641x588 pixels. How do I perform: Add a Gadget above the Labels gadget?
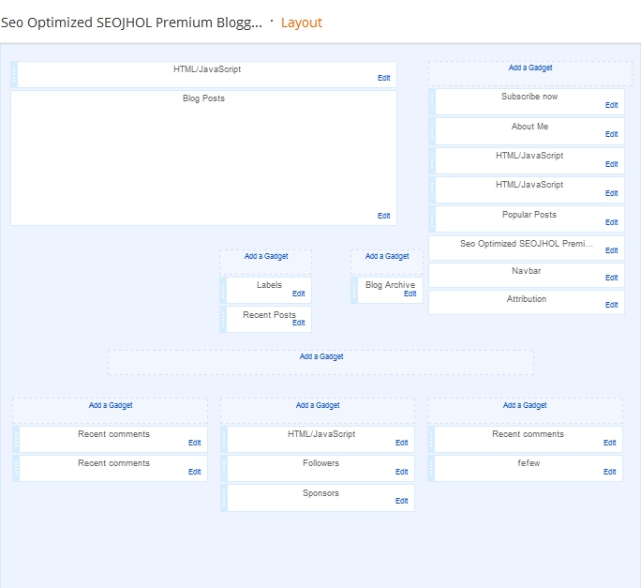(266, 256)
